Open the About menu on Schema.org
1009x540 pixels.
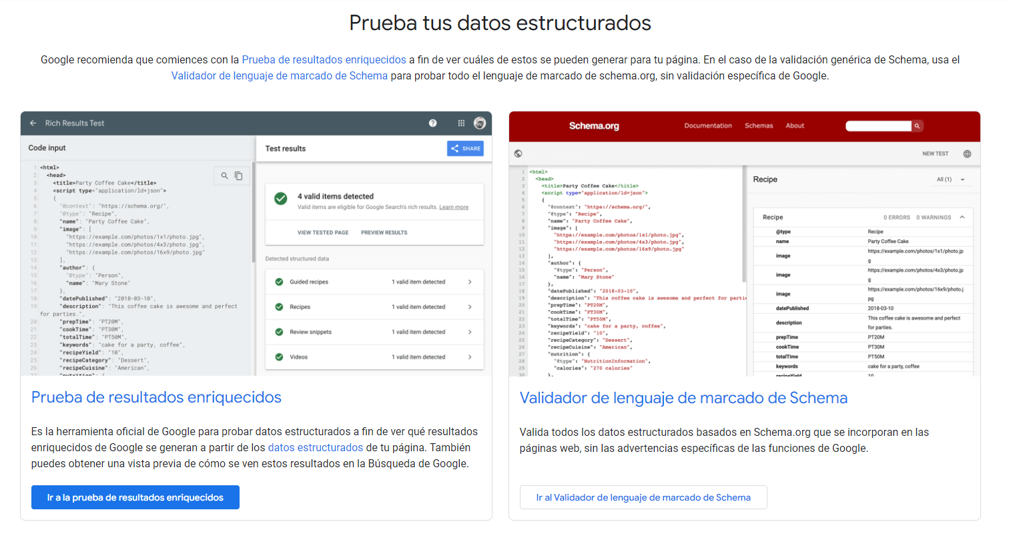(795, 125)
